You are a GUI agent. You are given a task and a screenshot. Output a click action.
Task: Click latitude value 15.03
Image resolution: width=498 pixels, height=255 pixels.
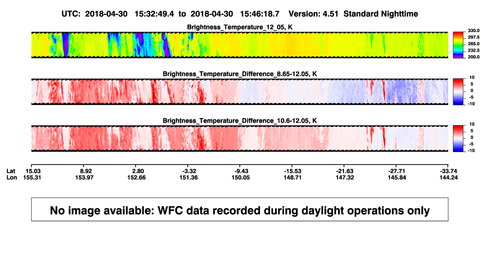pos(33,171)
